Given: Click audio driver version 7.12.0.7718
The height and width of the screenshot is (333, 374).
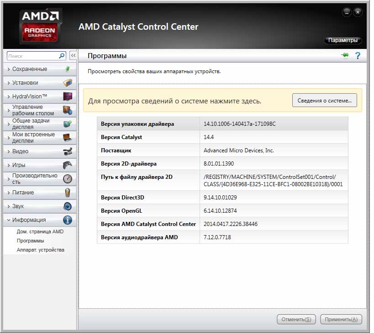Looking at the screenshot, I should 217,237.
